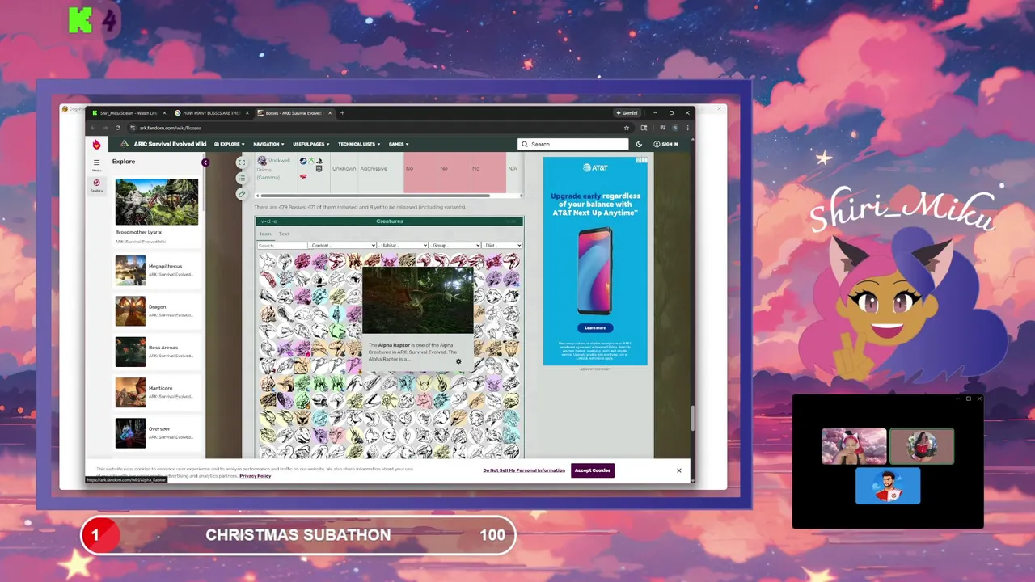Open the Manticore article card
The width and height of the screenshot is (1035, 582).
tap(157, 392)
